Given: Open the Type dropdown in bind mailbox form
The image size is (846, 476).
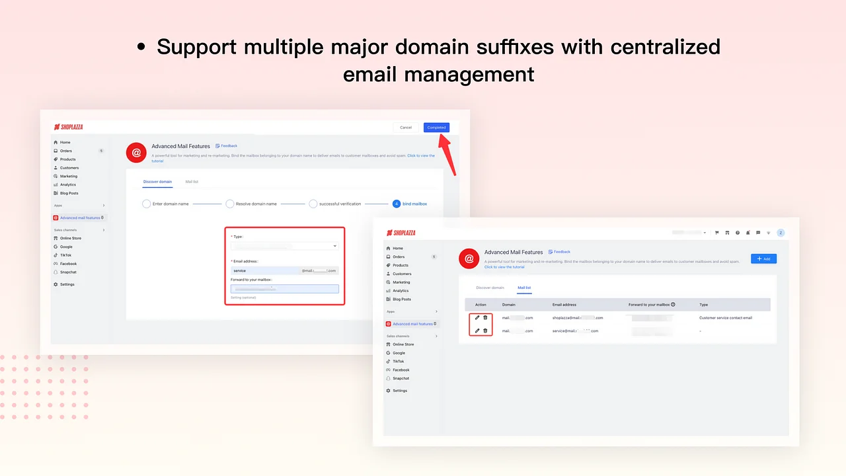Looking at the screenshot, I should [x=284, y=246].
